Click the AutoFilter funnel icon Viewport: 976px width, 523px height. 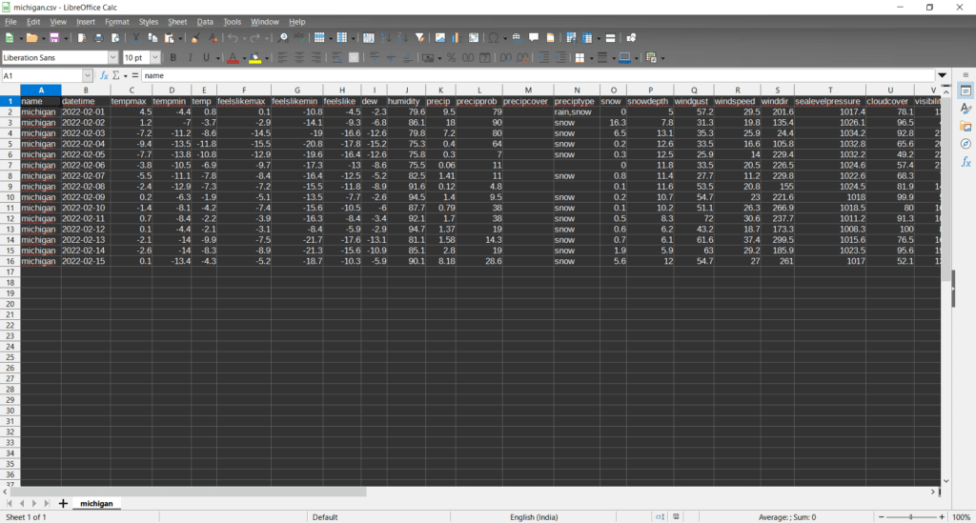[x=419, y=38]
